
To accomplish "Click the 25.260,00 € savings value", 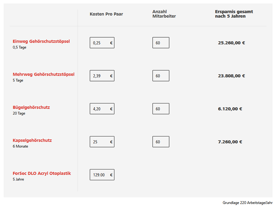I will point(231,43).
